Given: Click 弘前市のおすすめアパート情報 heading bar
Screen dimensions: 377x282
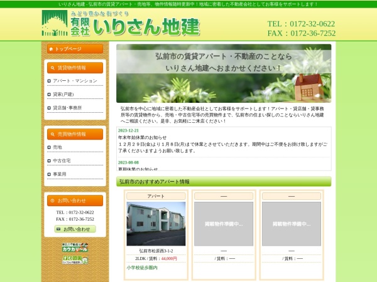Looking at the screenshot, I should [224, 182].
